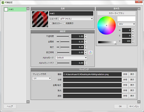Click 参照 for the 模様 texture row

point(125,74)
